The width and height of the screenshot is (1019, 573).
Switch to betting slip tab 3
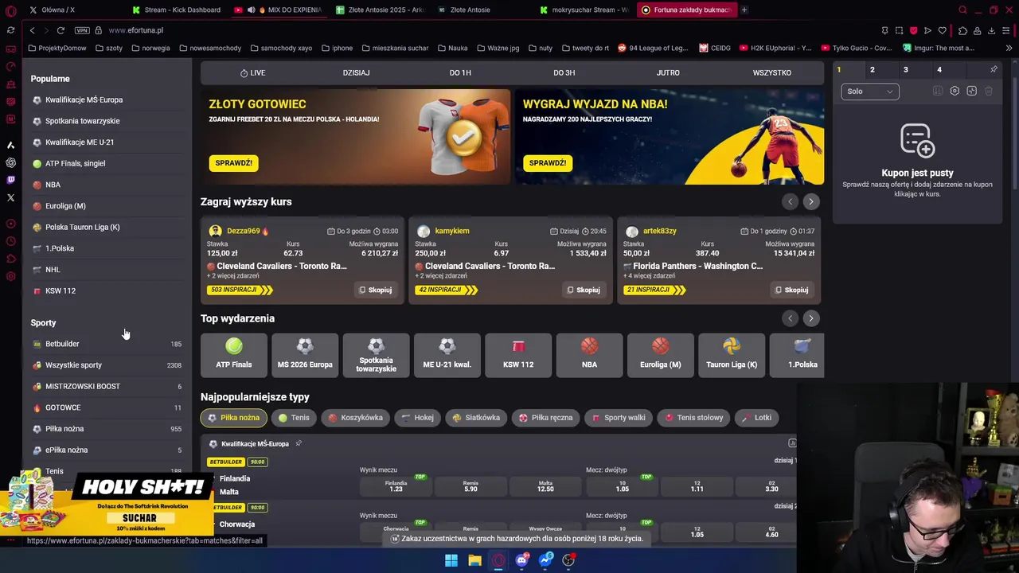[905, 69]
